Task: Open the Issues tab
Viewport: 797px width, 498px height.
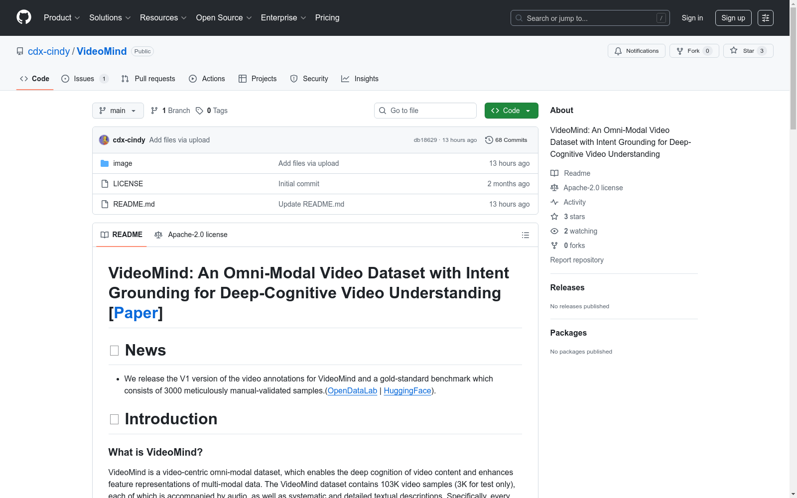Action: [x=85, y=79]
